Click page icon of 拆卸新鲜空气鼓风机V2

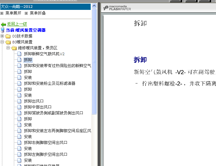point(19,54)
